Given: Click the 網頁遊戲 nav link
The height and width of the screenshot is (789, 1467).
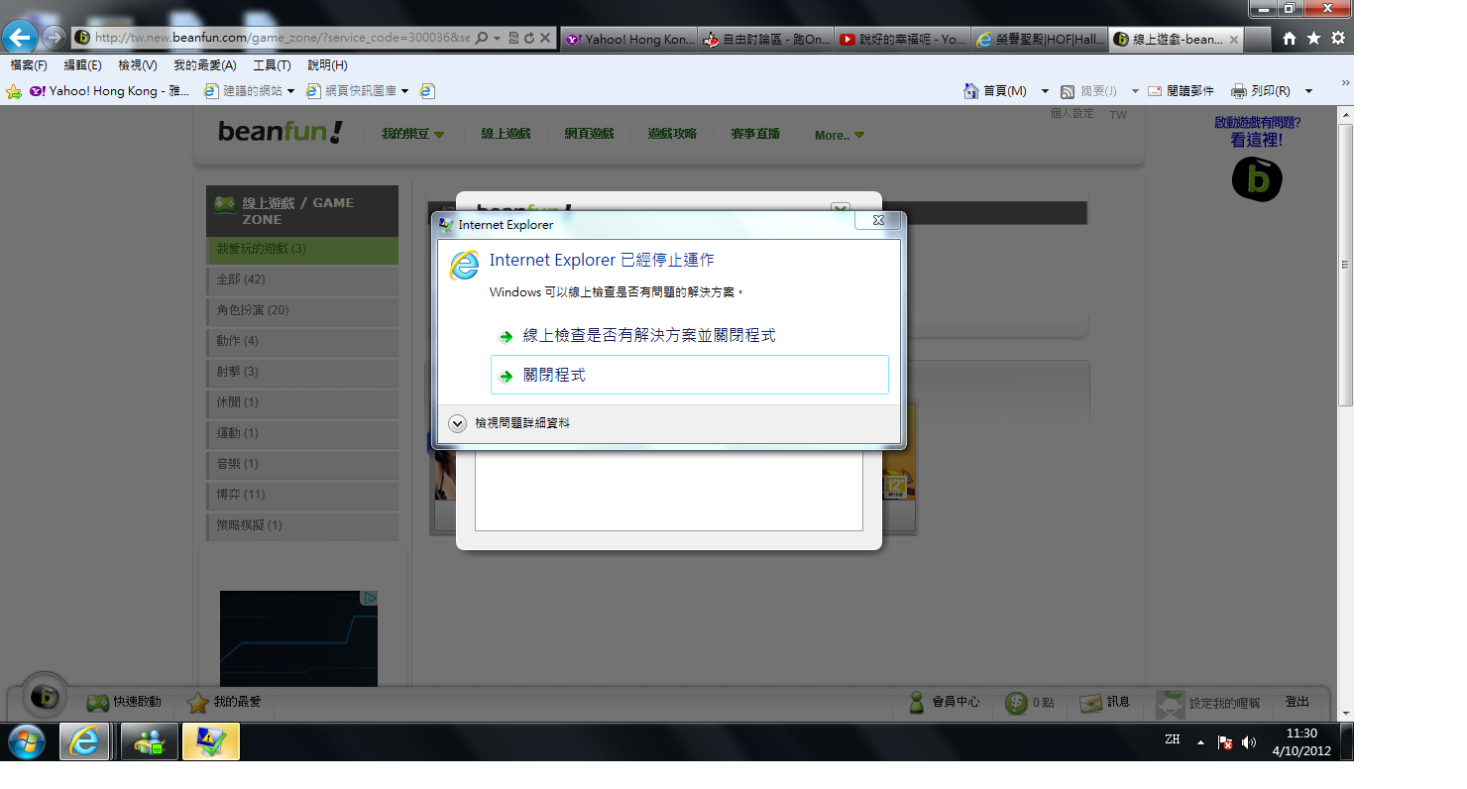Looking at the screenshot, I should [x=589, y=134].
